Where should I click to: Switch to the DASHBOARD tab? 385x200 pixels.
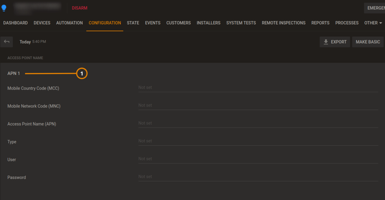[x=15, y=23]
